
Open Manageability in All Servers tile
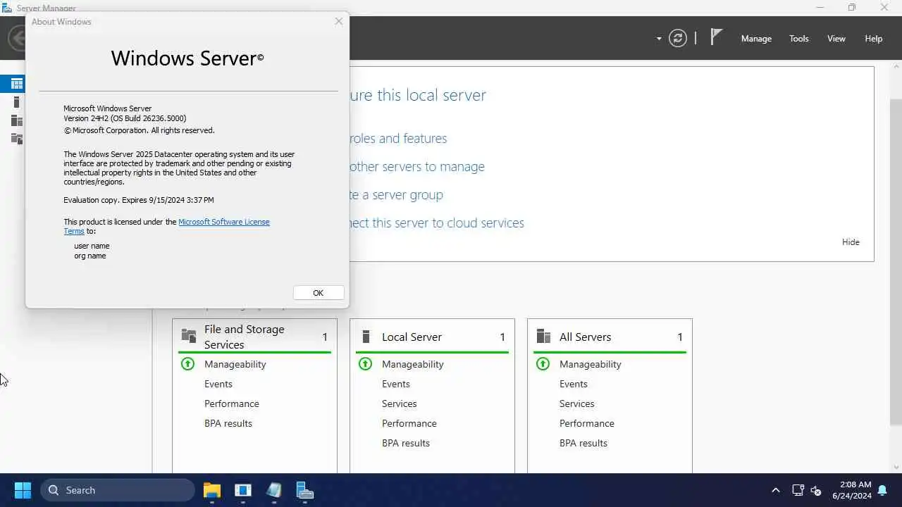pyautogui.click(x=591, y=364)
